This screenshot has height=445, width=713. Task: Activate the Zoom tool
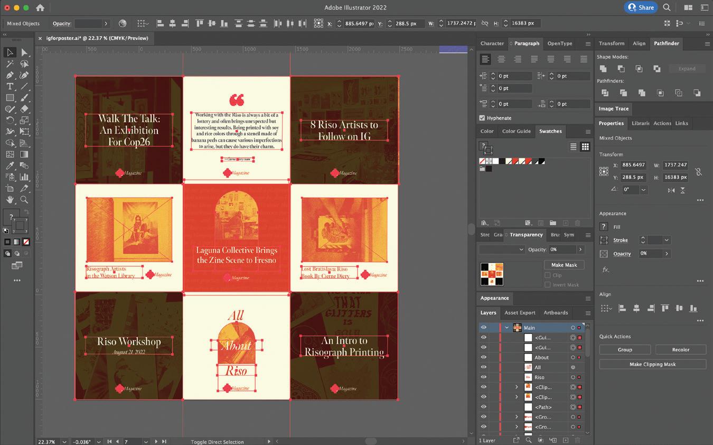(24, 200)
